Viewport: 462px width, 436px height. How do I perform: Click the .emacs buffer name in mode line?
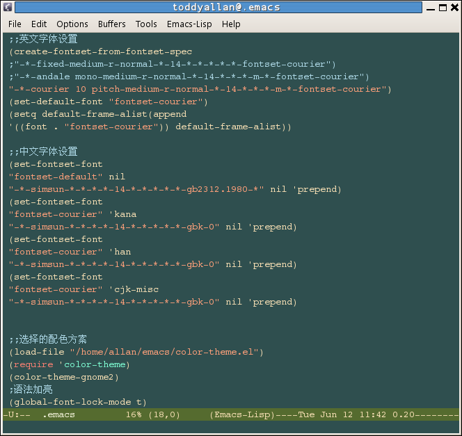tap(58, 414)
